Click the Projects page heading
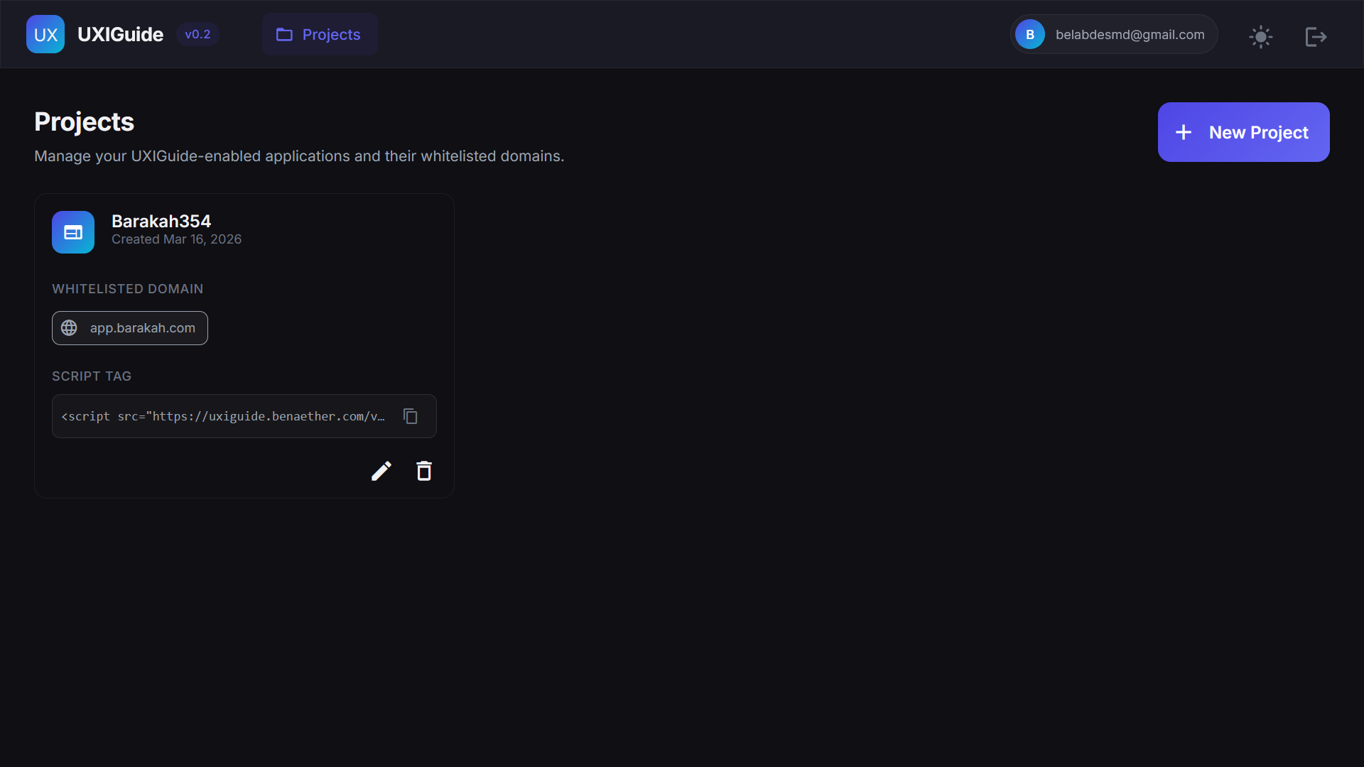Screen dimensions: 1364x767 (x=84, y=121)
